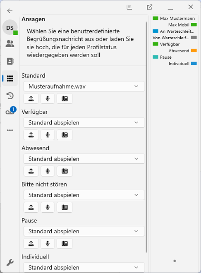Upload file for Standard announcement

click(x=31, y=99)
